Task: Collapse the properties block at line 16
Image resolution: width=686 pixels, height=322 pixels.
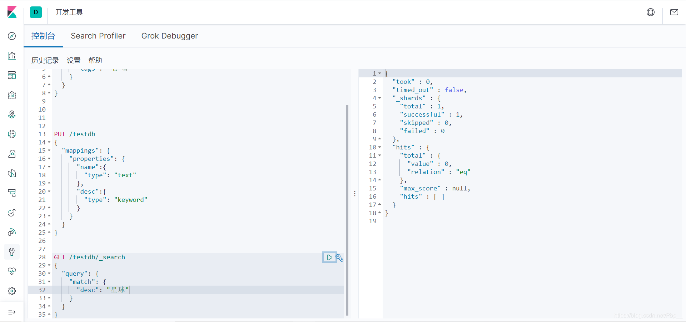Action: (49, 159)
